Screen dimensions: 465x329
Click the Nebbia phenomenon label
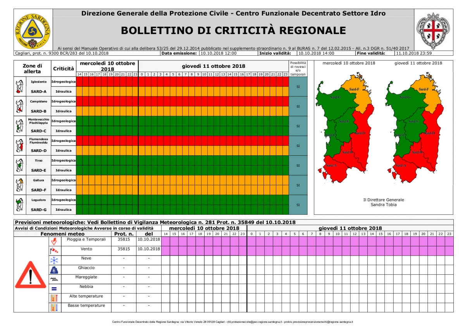click(86, 287)
